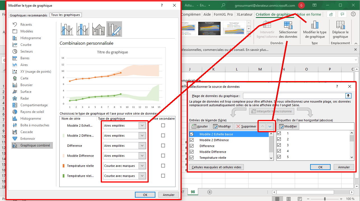Uncheck axis label 1
The image size is (360, 201).
(x=279, y=133)
